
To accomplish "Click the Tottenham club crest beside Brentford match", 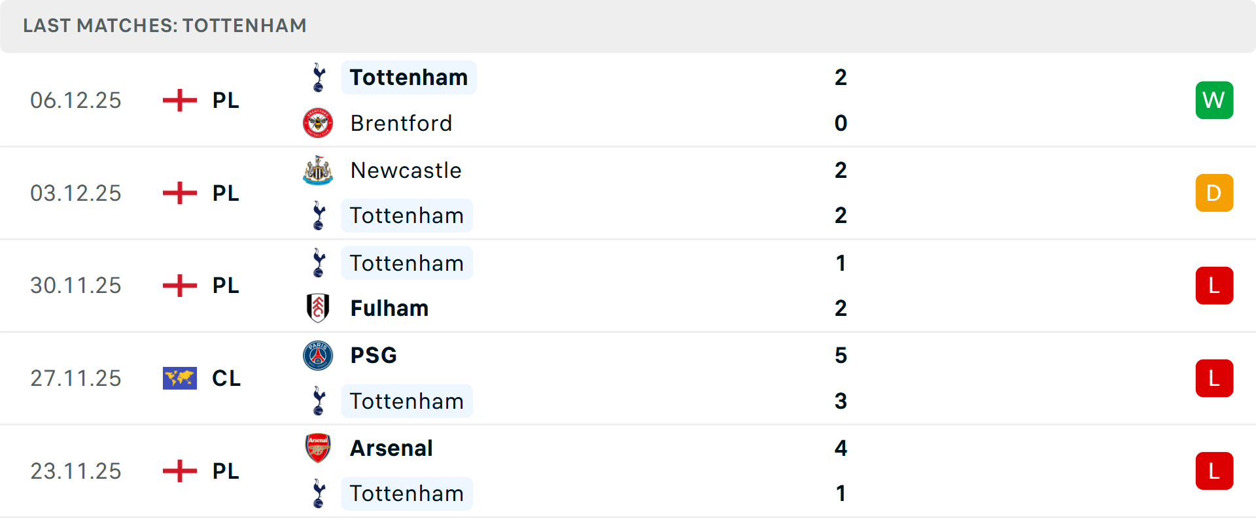I will [x=318, y=77].
